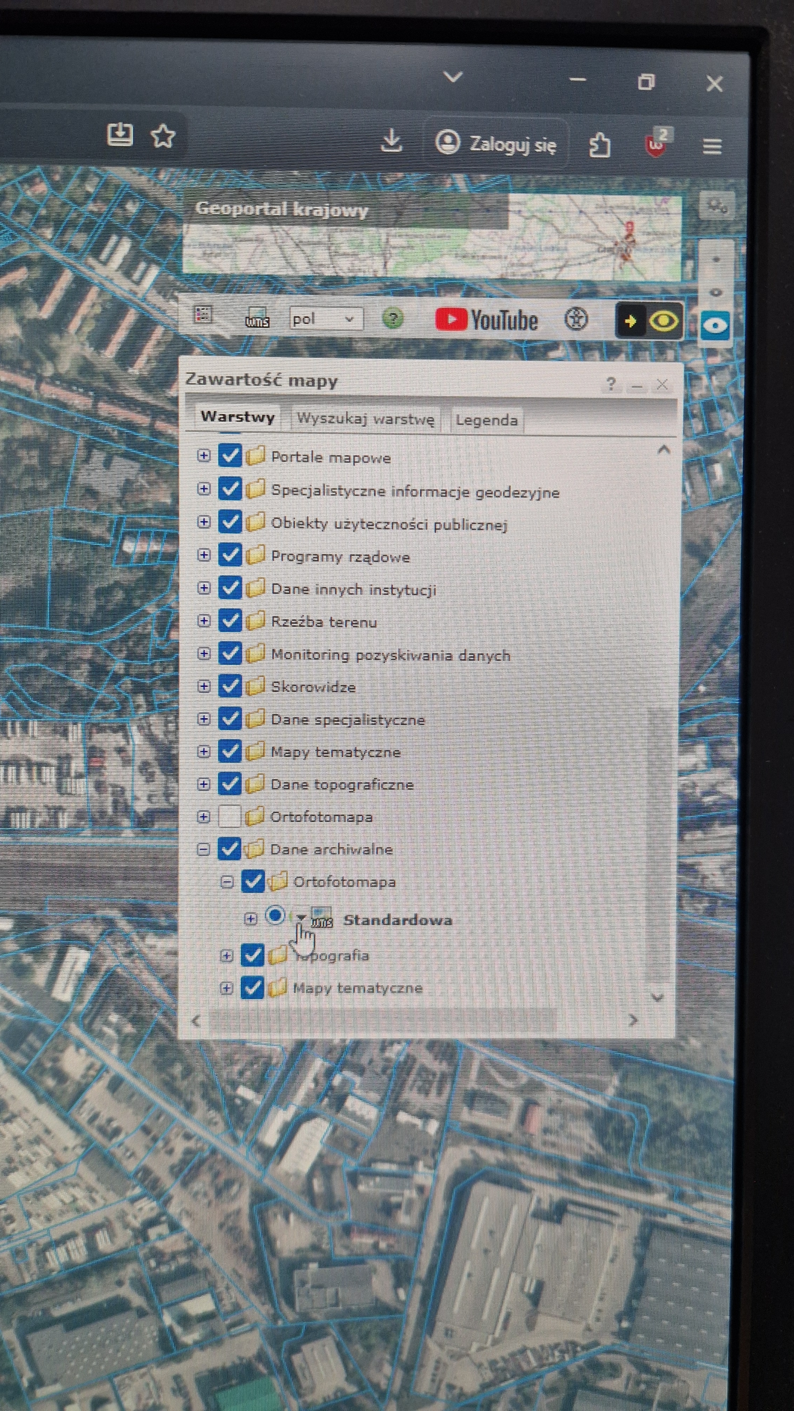Expand the Skorowidze folder tree node
Screen dimensions: 794x1411
click(x=204, y=686)
